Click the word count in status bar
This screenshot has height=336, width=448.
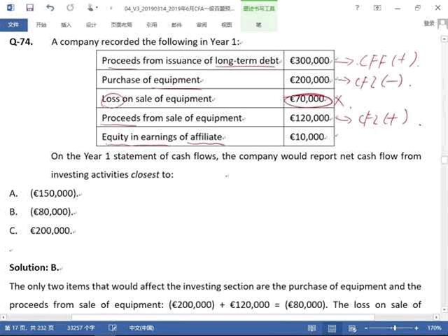(81, 328)
